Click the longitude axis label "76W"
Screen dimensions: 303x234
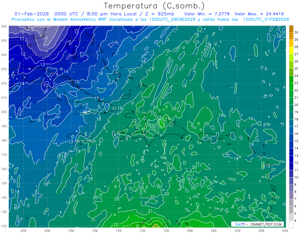click(x=95, y=230)
